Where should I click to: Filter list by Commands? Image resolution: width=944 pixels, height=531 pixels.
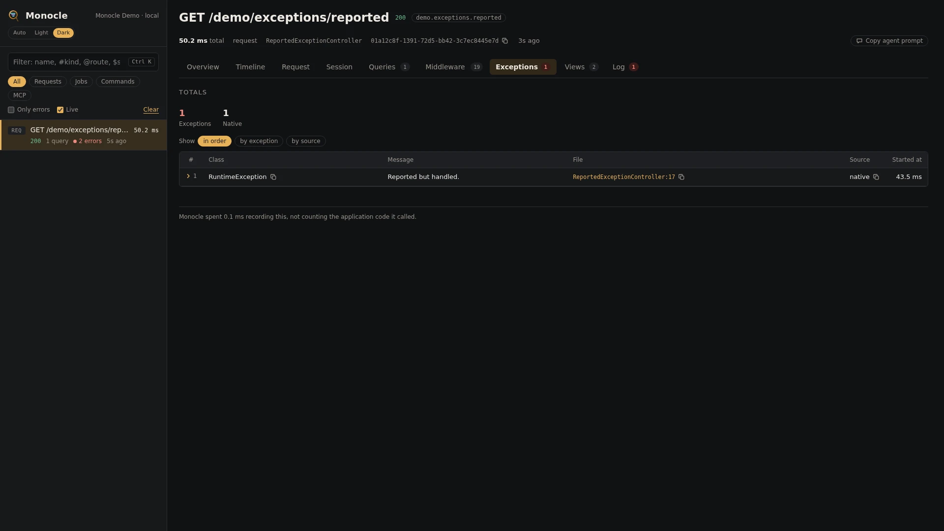pos(118,82)
